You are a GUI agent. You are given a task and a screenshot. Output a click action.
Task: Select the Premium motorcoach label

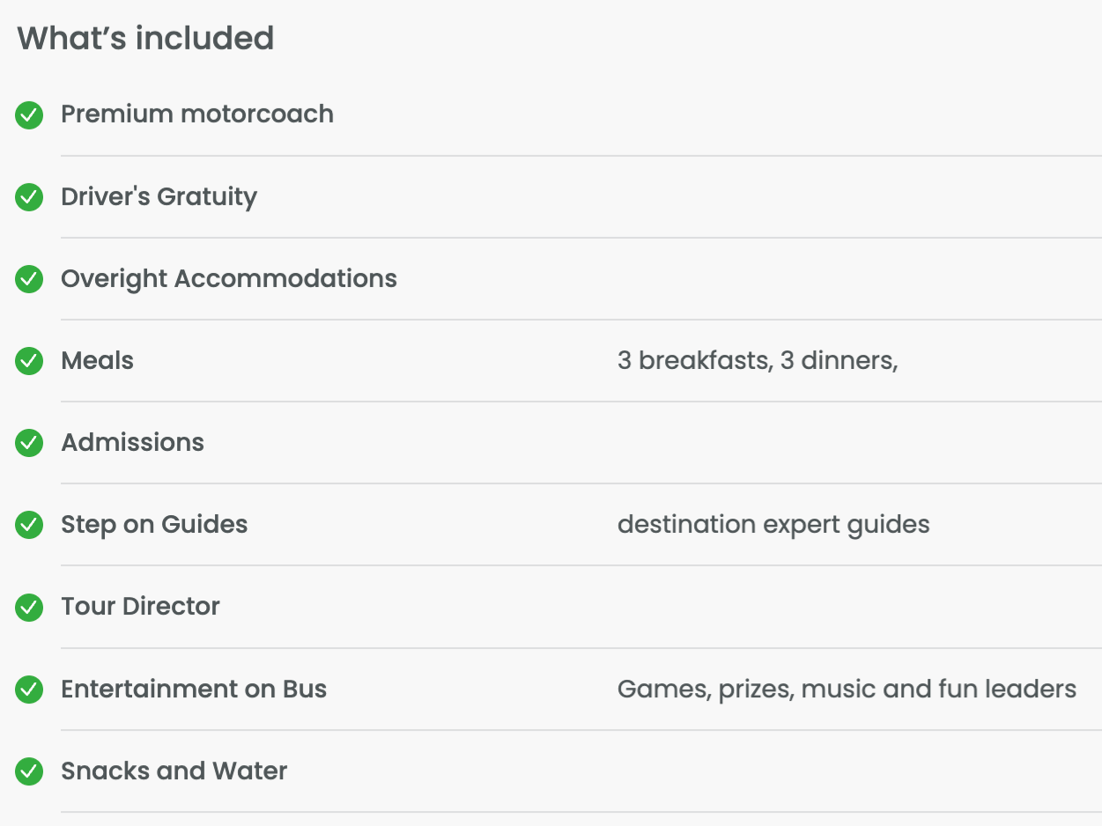tap(197, 114)
